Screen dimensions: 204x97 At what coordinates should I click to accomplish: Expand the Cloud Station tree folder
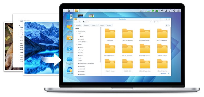(x=77, y=31)
